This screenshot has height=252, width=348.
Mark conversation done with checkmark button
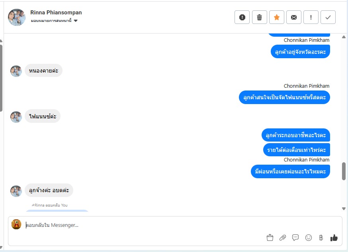(328, 17)
